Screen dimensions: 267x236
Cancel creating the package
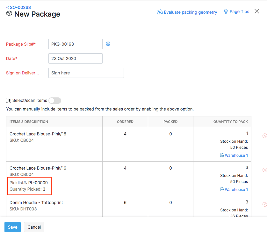tap(34, 227)
